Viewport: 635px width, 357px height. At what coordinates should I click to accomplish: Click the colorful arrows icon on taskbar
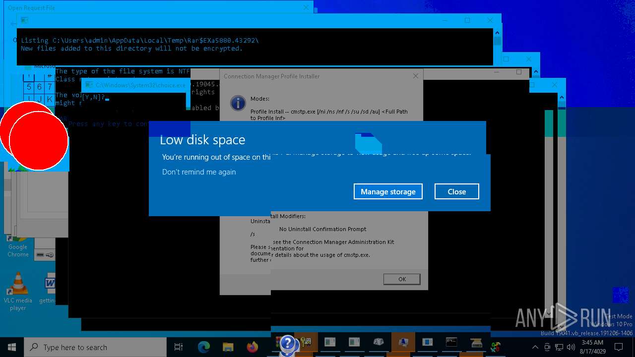pos(496,347)
